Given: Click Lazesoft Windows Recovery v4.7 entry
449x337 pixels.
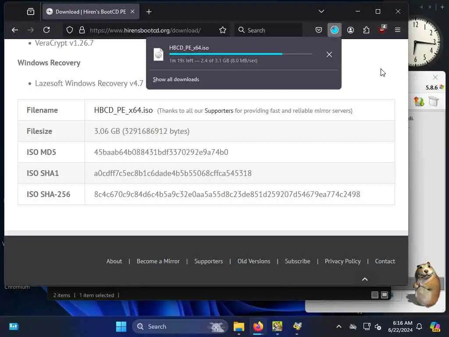Looking at the screenshot, I should point(89,83).
